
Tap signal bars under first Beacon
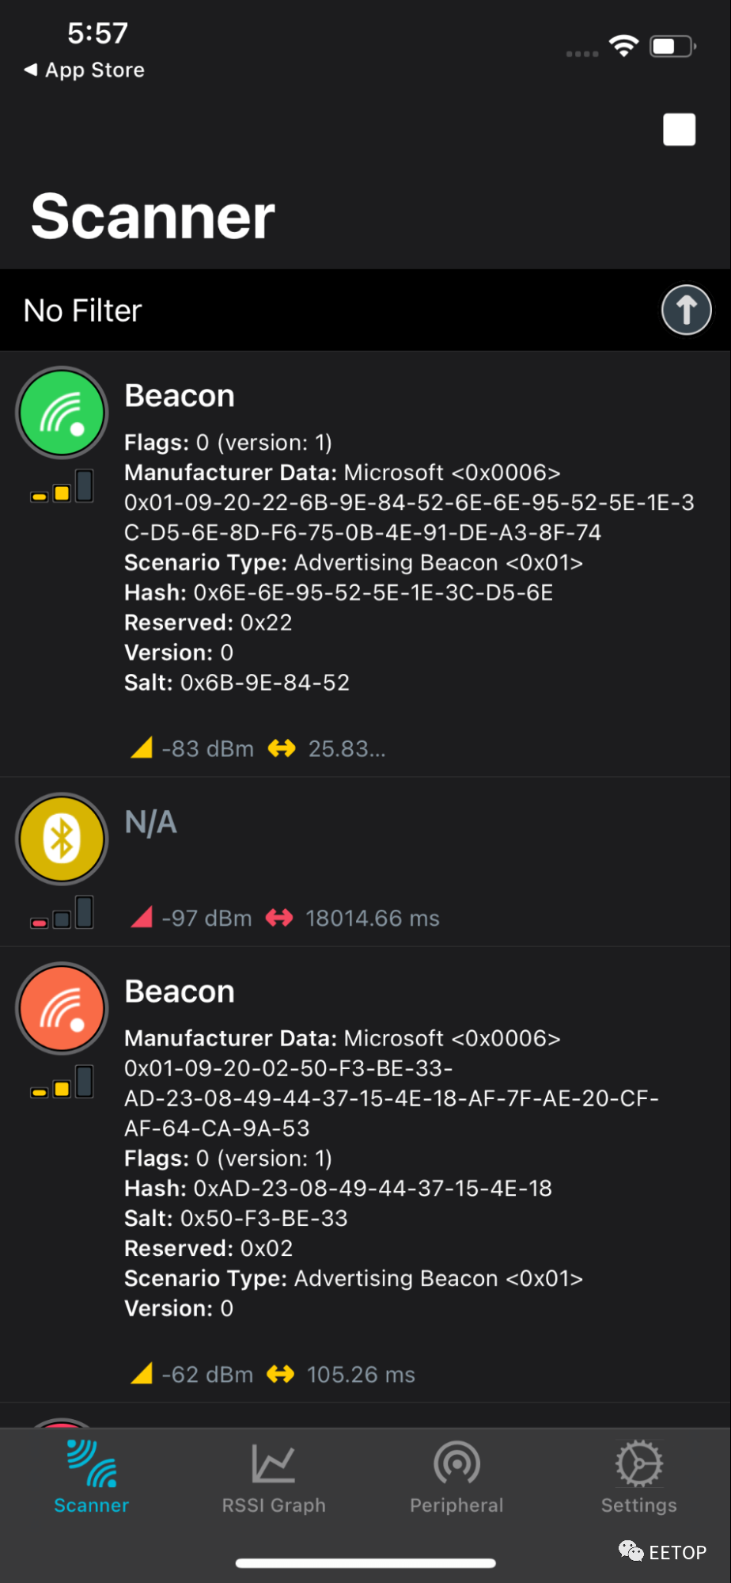[62, 486]
